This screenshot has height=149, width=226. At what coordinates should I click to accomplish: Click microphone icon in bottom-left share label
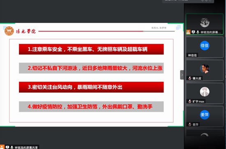pyautogui.click(x=12, y=147)
